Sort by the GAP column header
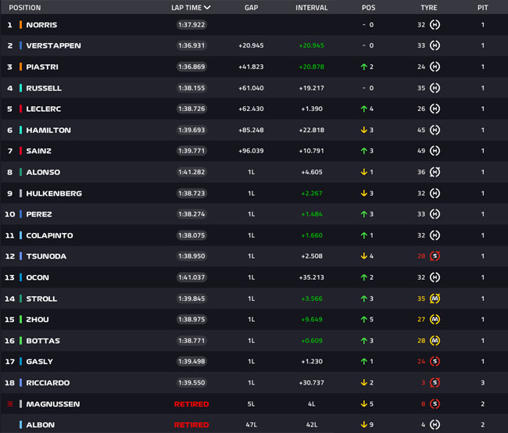The width and height of the screenshot is (508, 433). (x=251, y=8)
